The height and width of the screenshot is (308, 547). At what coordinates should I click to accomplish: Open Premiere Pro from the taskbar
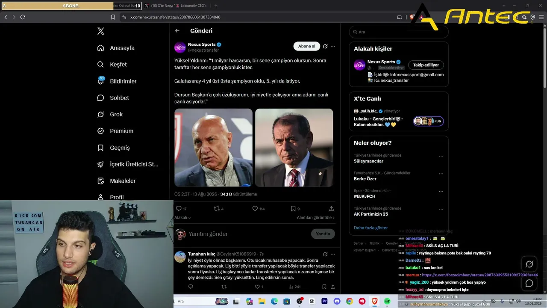324,301
